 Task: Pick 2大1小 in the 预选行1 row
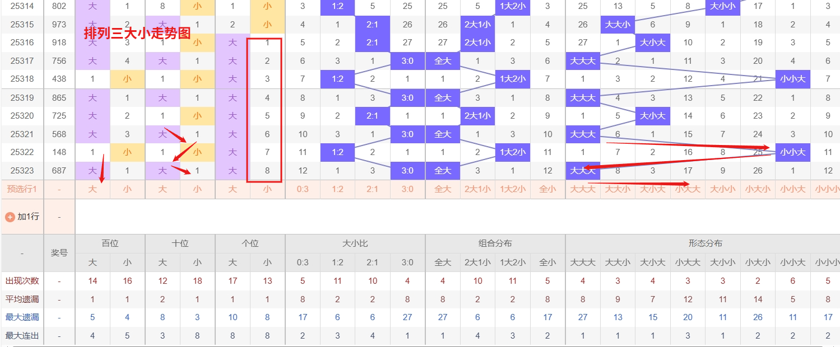tap(477, 189)
